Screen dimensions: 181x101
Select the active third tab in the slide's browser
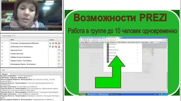[113, 38]
